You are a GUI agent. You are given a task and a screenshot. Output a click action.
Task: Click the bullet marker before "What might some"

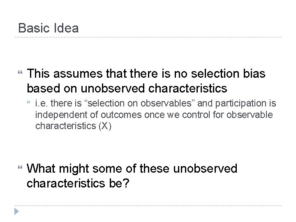(x=20, y=167)
